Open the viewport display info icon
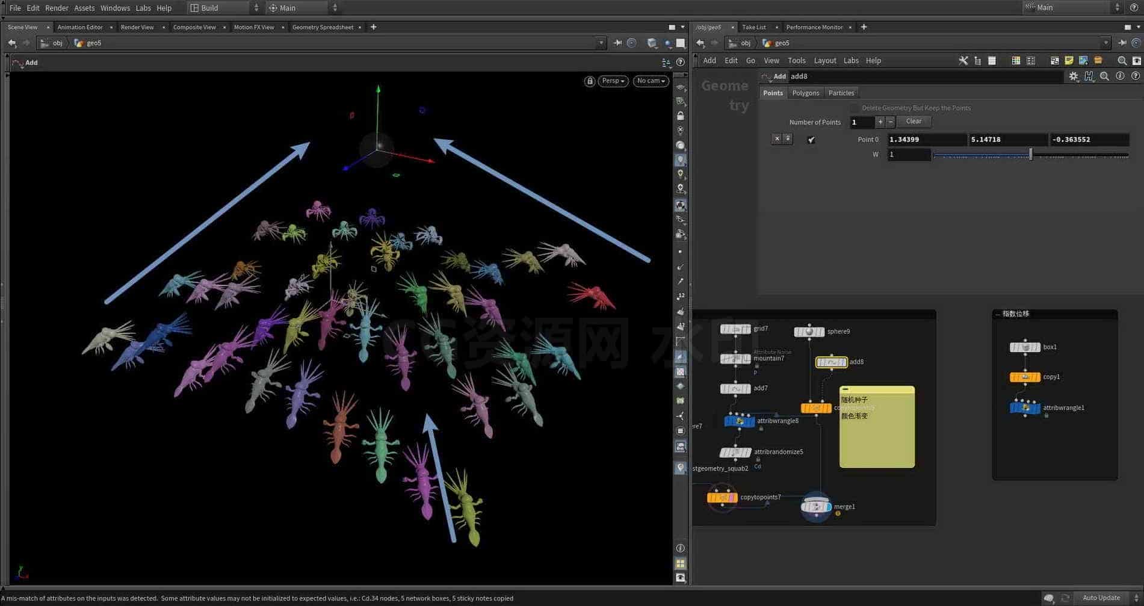The image size is (1144, 606). 680,548
